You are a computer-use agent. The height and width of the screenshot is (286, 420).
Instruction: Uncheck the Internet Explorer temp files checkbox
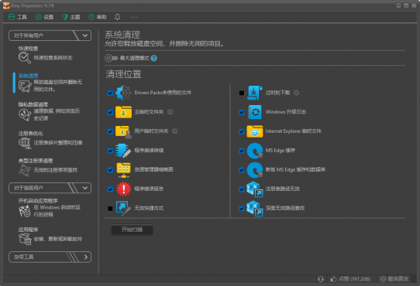[x=241, y=131]
